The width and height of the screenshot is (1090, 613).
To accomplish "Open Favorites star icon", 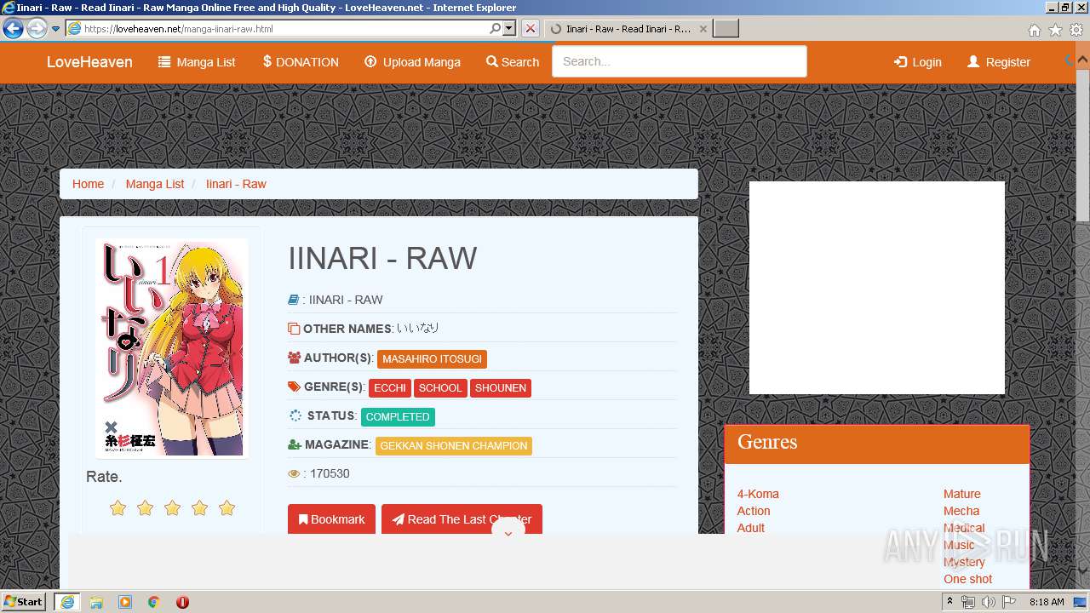I will [1055, 30].
